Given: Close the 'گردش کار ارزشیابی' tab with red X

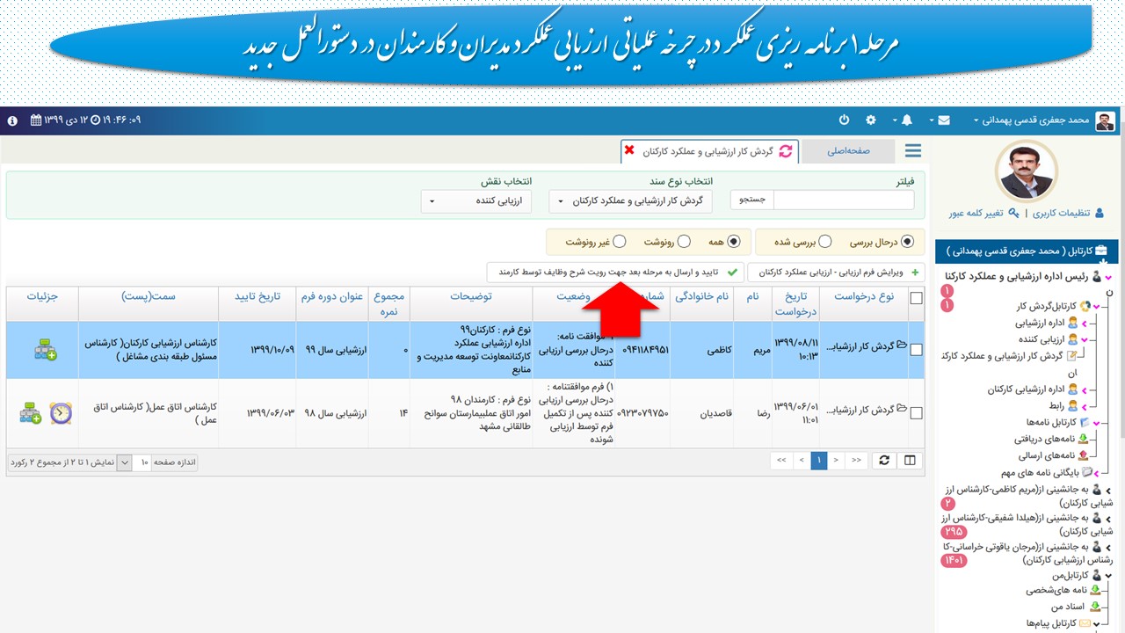Looking at the screenshot, I should 629,150.
